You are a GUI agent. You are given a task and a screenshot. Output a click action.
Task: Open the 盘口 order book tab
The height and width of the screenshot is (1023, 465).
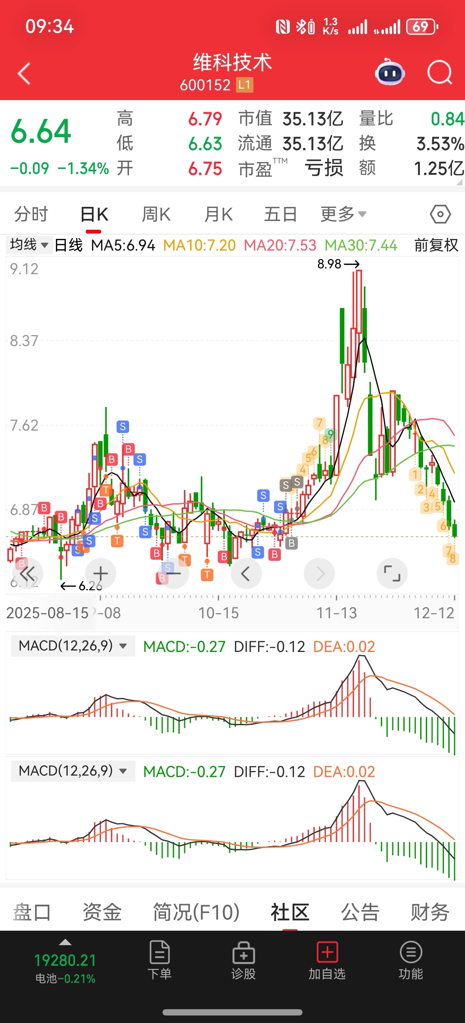[x=32, y=912]
